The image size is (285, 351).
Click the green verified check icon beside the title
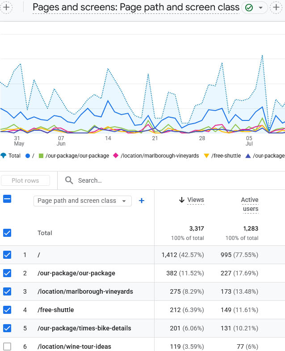(x=249, y=8)
